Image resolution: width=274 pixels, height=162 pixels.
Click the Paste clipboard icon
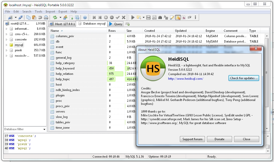click(x=34, y=17)
